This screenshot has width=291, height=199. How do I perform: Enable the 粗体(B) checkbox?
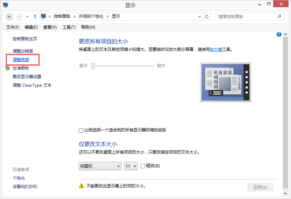143,166
